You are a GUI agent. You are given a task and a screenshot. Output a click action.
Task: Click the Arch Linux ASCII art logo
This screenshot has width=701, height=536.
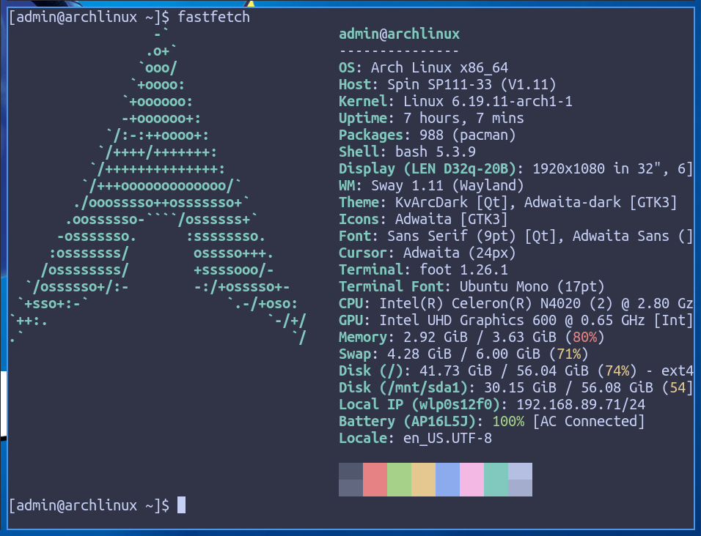point(158,186)
